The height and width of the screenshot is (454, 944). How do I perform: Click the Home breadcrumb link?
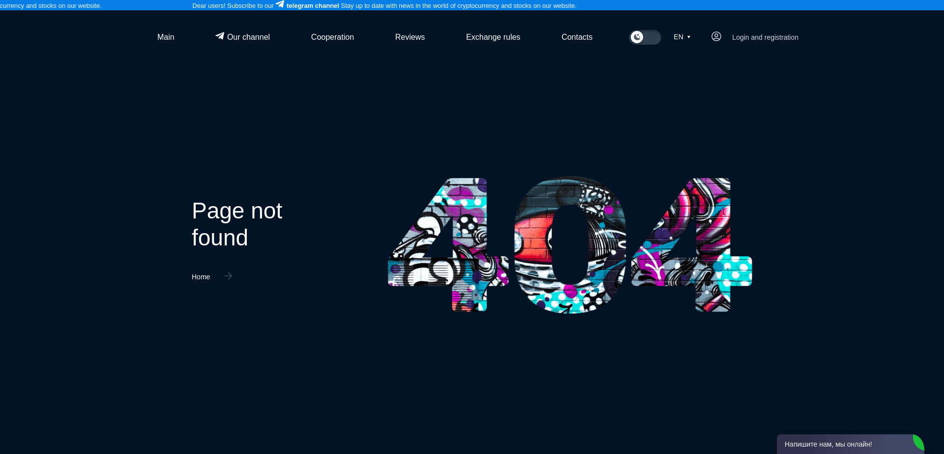tap(201, 276)
